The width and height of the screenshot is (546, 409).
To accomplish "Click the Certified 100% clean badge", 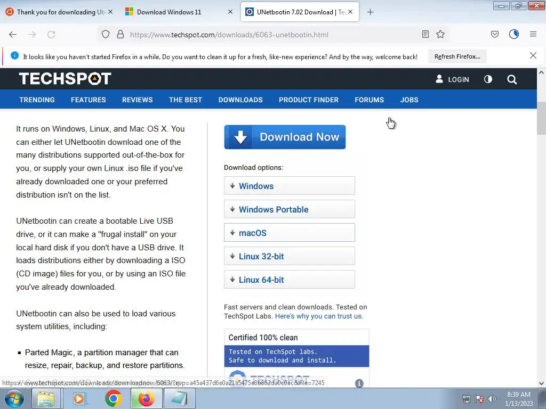I will [296, 358].
